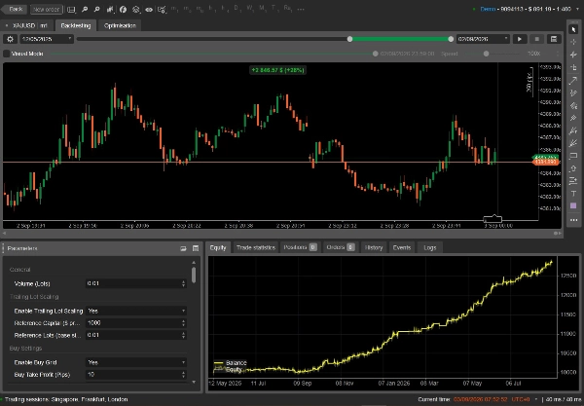Select the tool directly above rectangle
Viewport: 584px width, 406px height.
[573, 143]
